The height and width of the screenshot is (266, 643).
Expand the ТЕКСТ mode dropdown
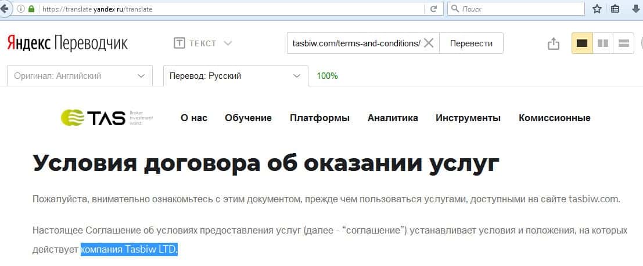203,43
